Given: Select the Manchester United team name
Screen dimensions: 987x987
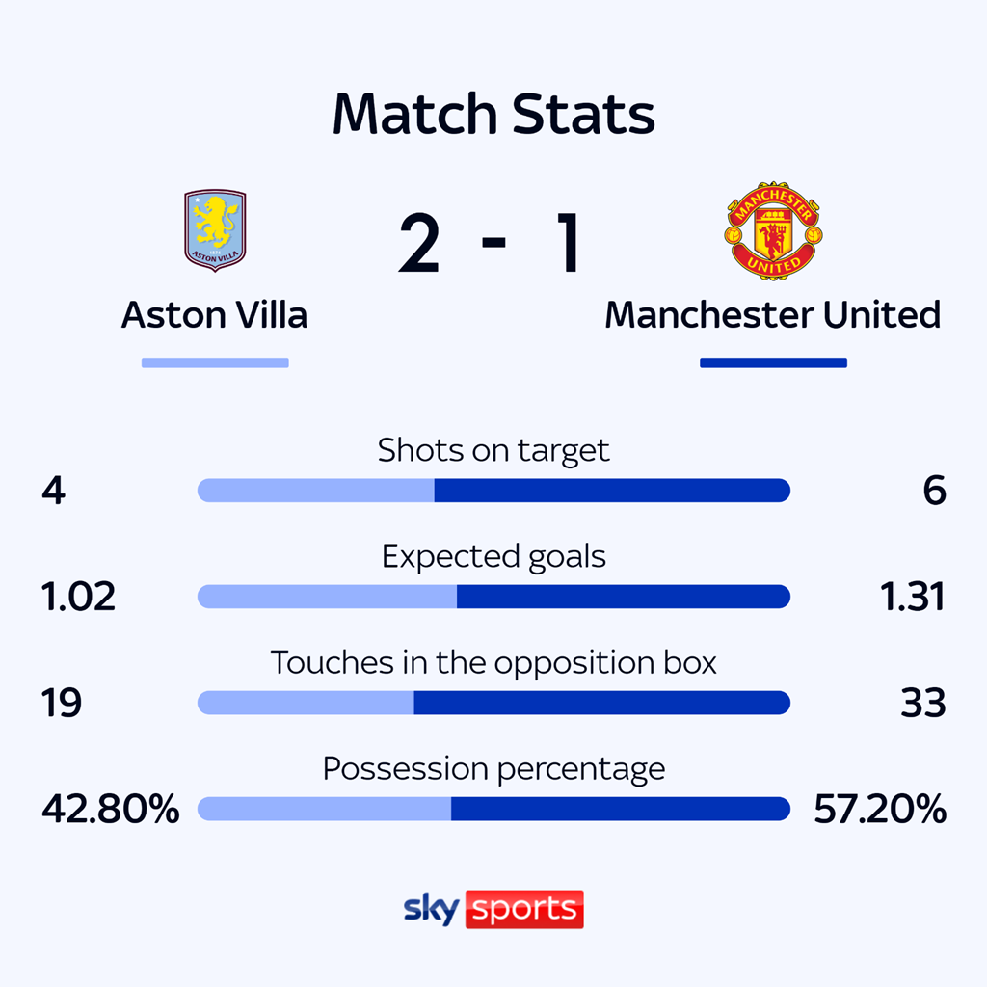Looking at the screenshot, I should [772, 315].
